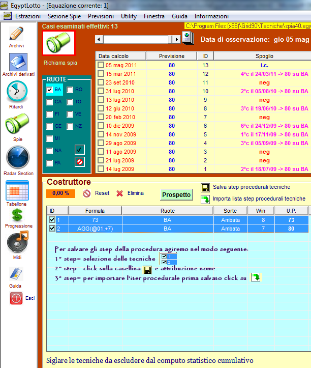Enable the MI ruota checkbox
This screenshot has height=368, width=311.
point(49,138)
